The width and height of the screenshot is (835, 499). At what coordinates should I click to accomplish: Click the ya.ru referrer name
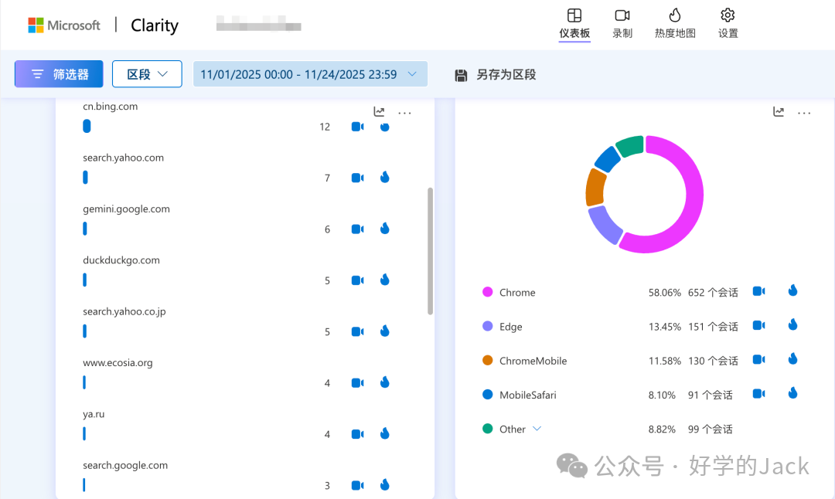coord(94,414)
